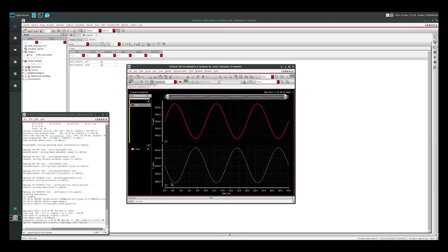The height and width of the screenshot is (252, 448).
Task: Open the Subwindow number dropdown
Action: pos(175,82)
